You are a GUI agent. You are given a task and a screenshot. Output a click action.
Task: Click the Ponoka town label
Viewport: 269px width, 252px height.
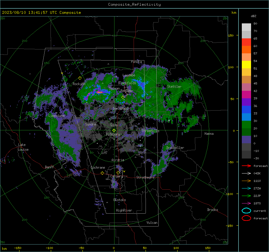[136, 62]
